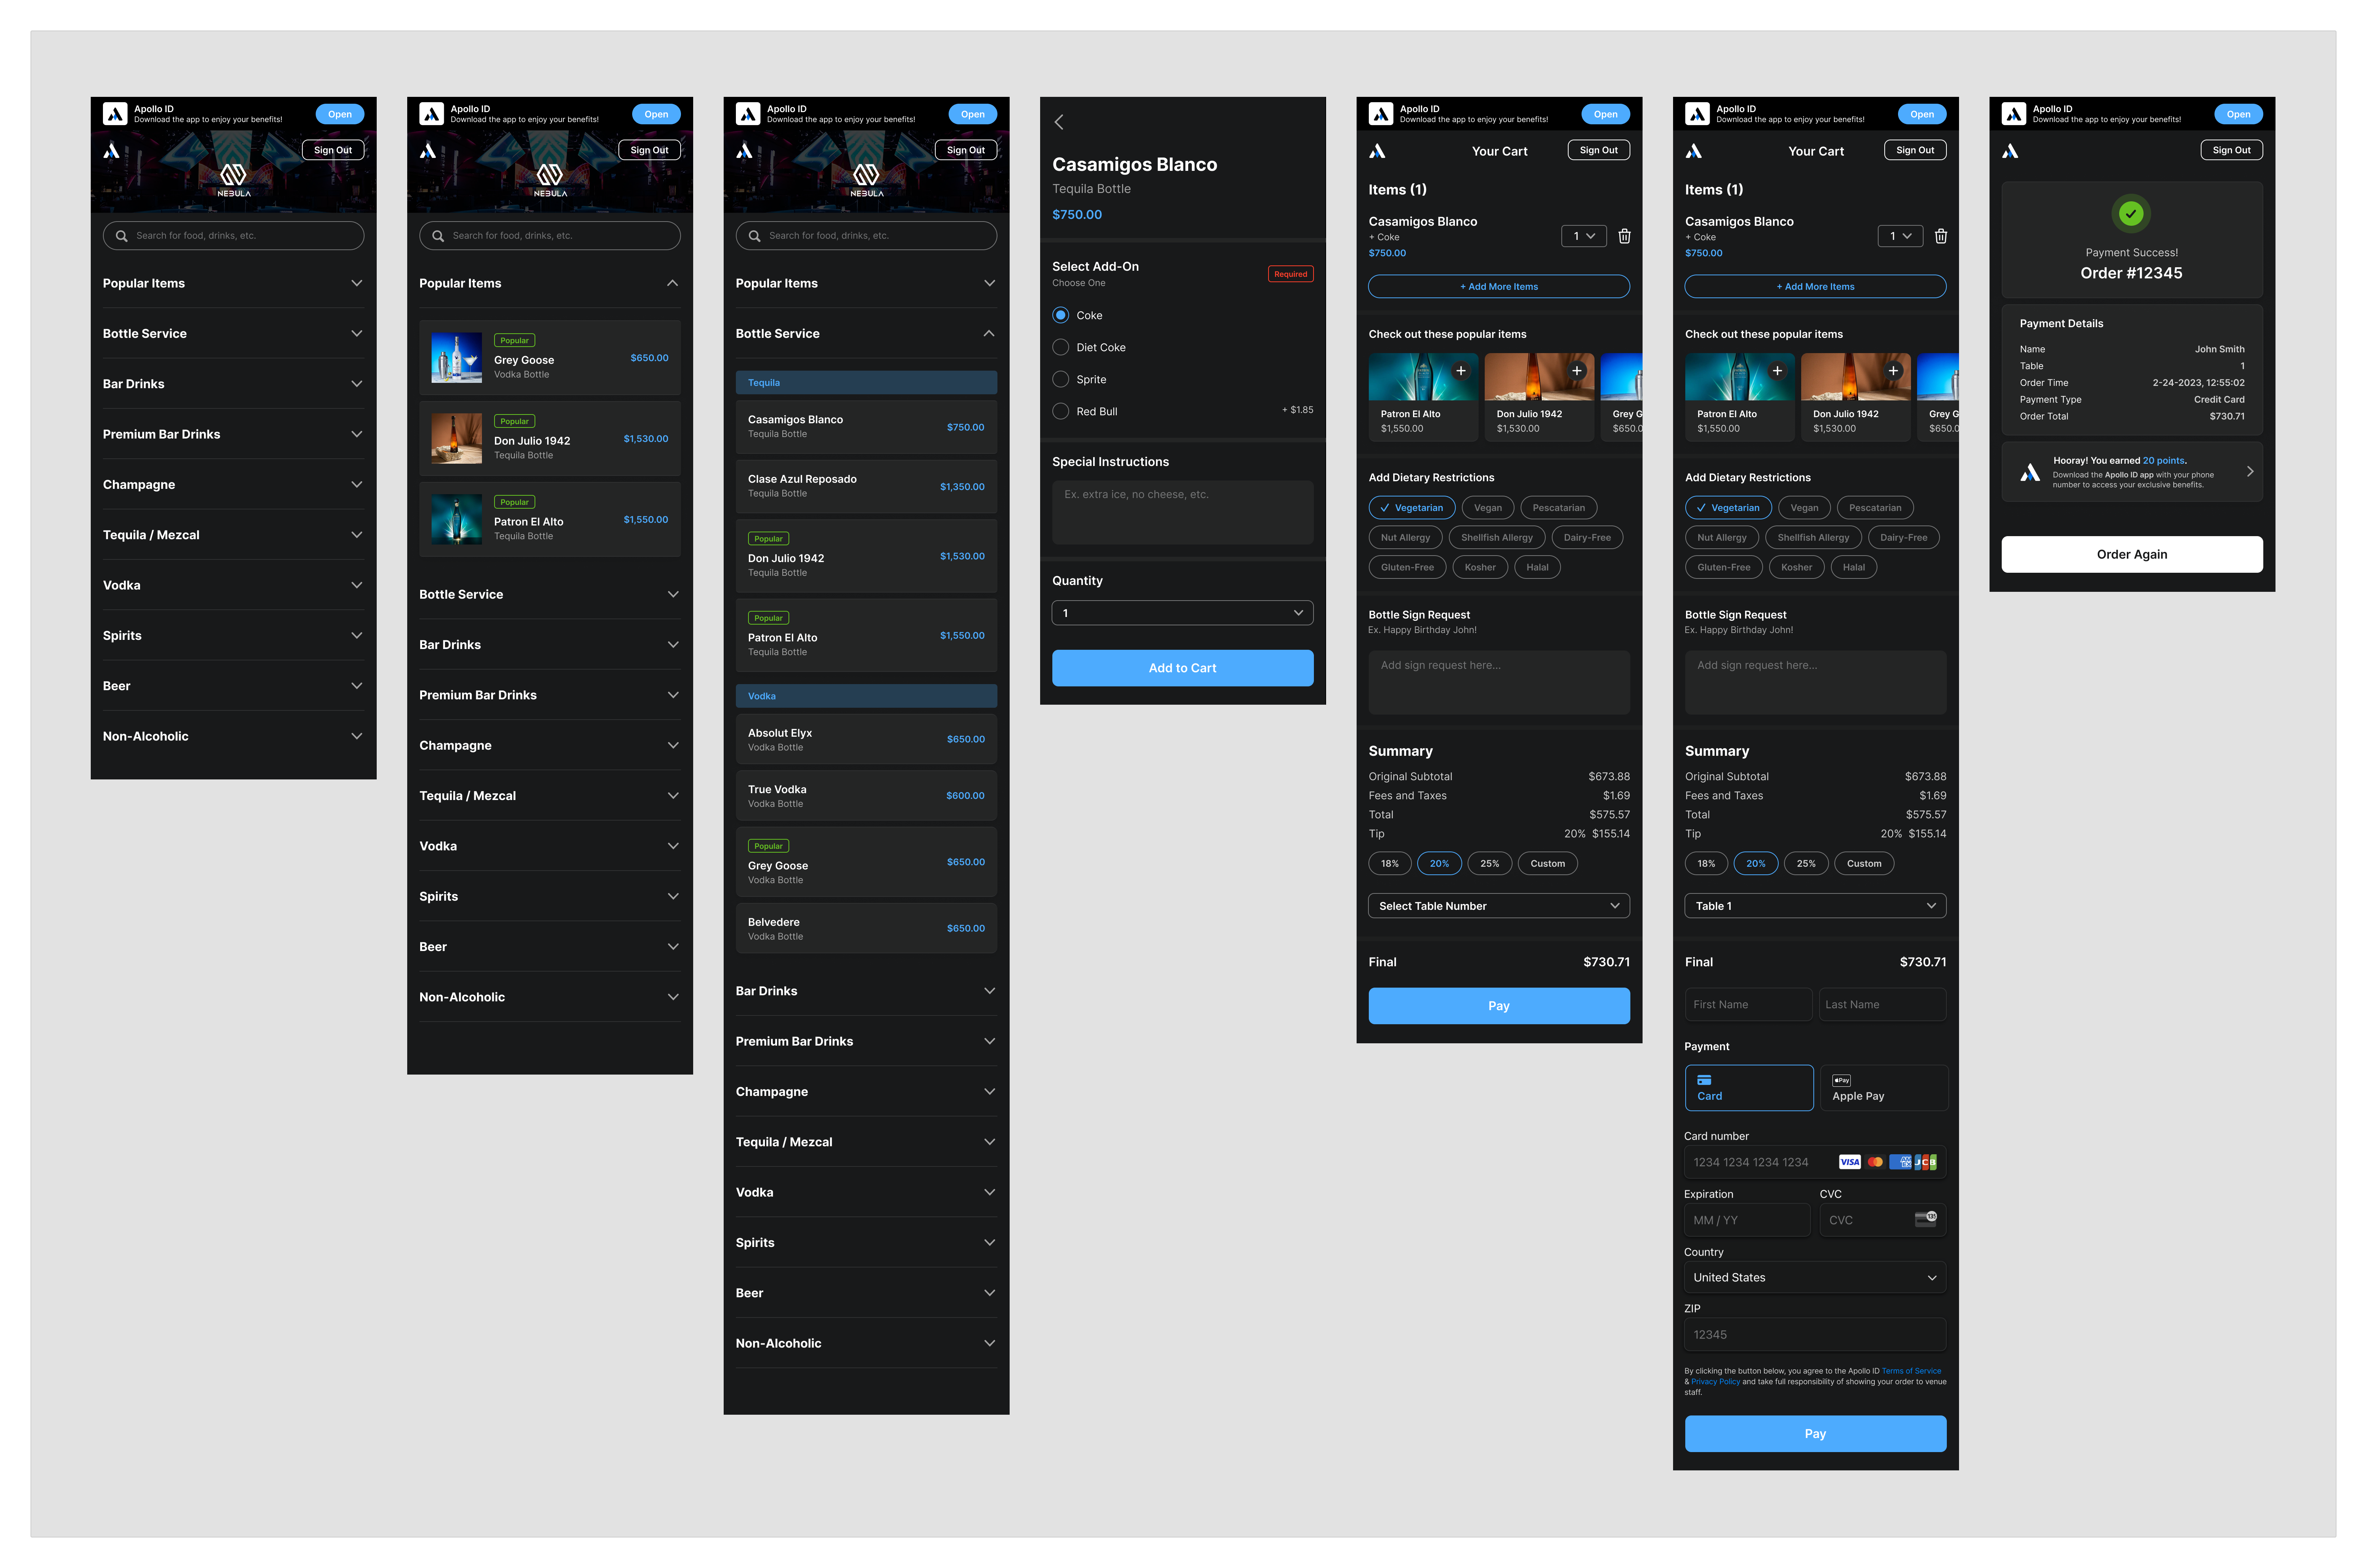
Task: Click search magnifier in menu with all categories collapsed
Action: pos(122,236)
